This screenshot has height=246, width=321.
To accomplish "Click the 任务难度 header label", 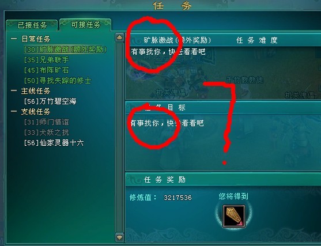I will point(257,40).
